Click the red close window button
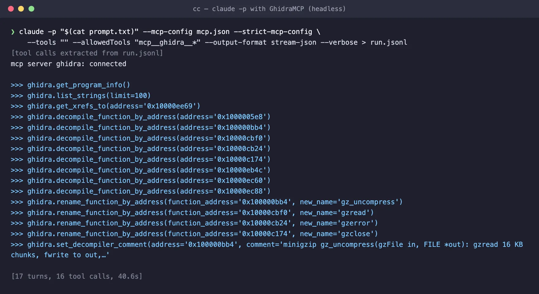The image size is (539, 294). pyautogui.click(x=11, y=9)
